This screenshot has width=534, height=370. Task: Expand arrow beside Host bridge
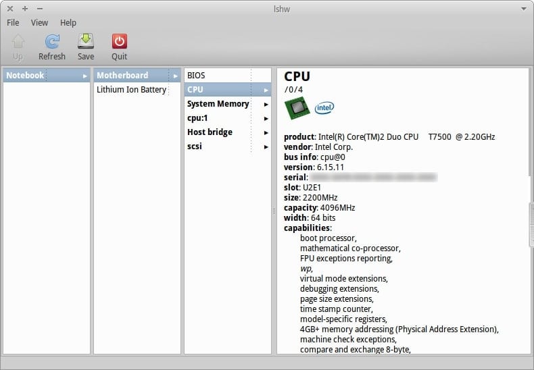click(x=266, y=133)
